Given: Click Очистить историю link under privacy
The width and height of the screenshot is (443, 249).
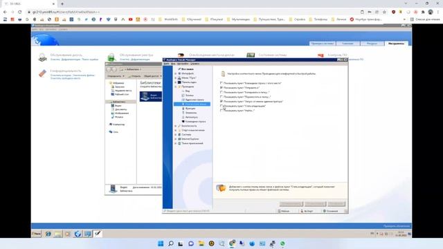Looking at the screenshot, I should click(x=60, y=75).
